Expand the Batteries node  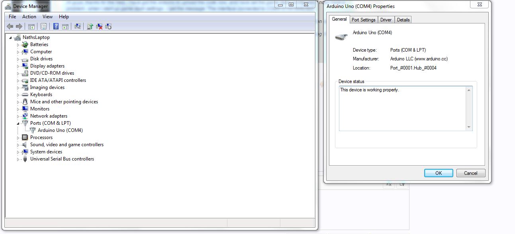(x=18, y=44)
